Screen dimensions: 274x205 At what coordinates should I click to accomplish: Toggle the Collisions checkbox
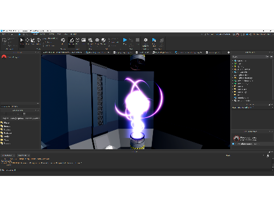click(x=43, y=42)
